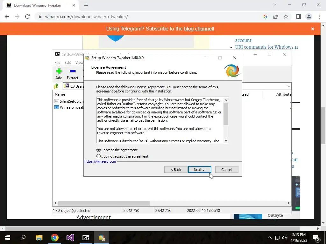
Task: Click 7-Zip scroll left arrow
Action: 55,203
